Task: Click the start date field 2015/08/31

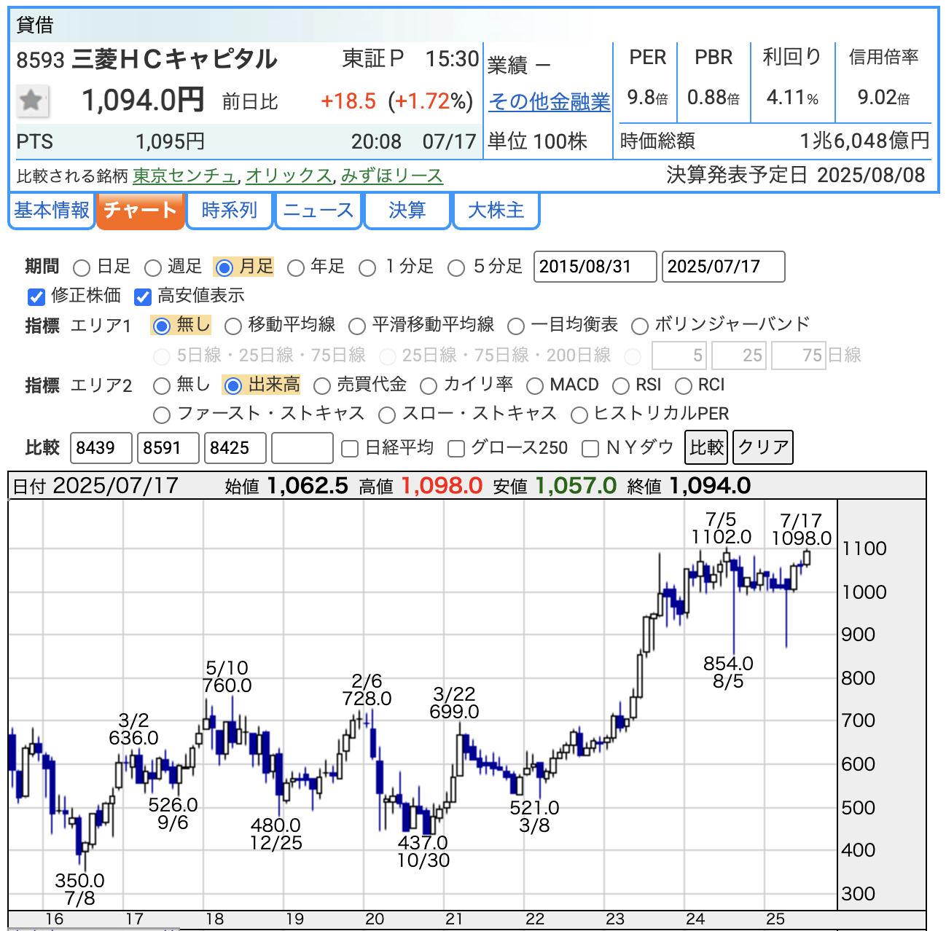Action: click(595, 267)
